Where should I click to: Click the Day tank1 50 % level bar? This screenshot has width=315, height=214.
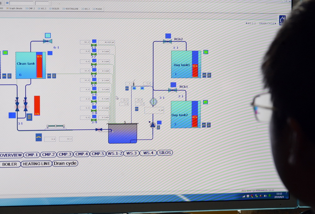click(195, 64)
